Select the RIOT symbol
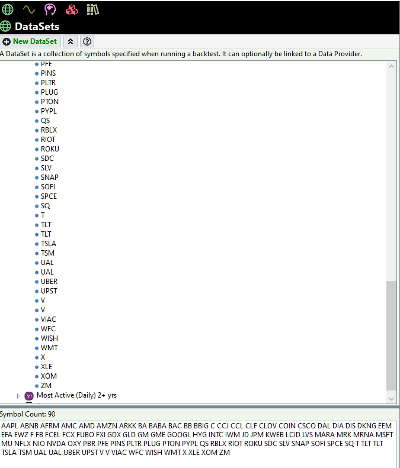 coord(48,140)
